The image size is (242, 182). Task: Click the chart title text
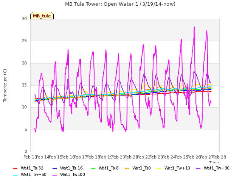pyautogui.click(x=120, y=4)
